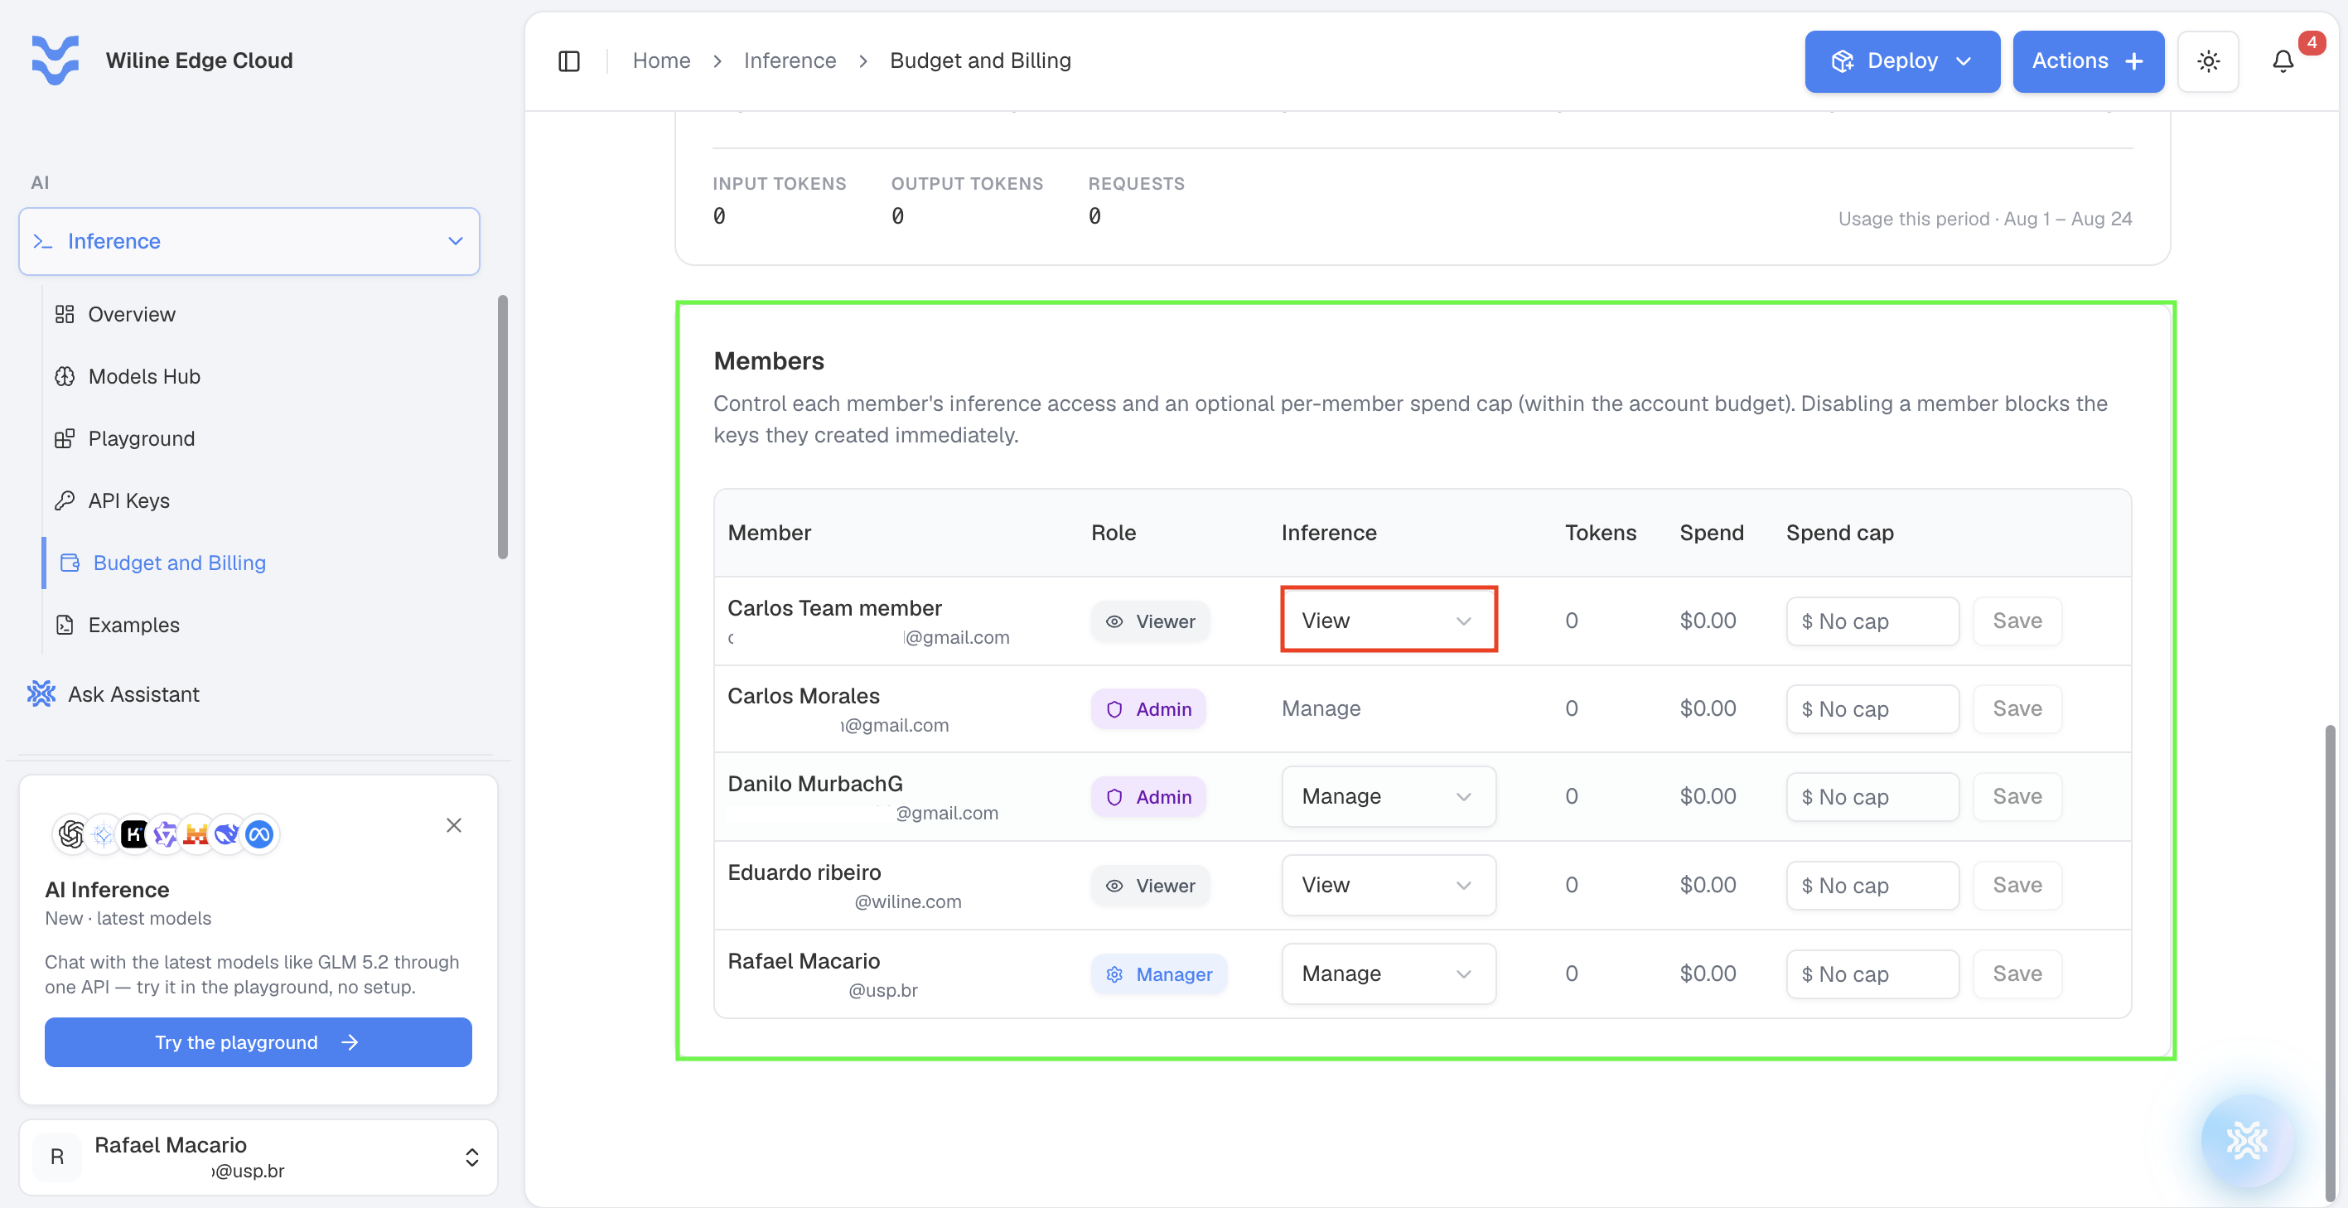Open notifications bell
Screen dimensions: 2348x1208
tap(2283, 61)
